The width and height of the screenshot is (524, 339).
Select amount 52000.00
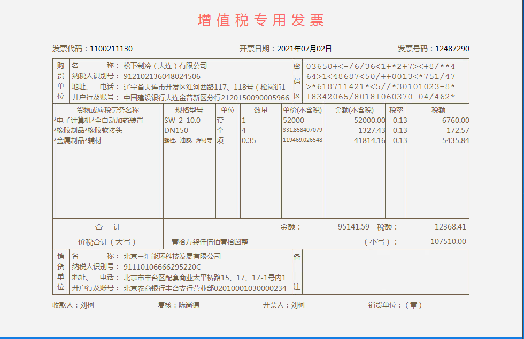[x=369, y=120]
